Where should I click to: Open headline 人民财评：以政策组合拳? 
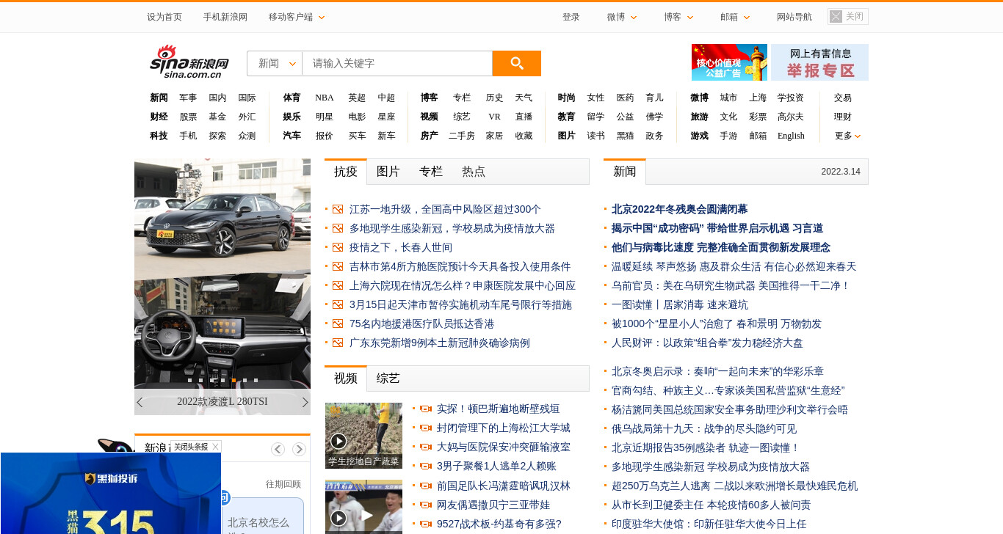point(707,343)
